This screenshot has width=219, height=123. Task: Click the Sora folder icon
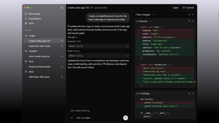(x=26, y=61)
